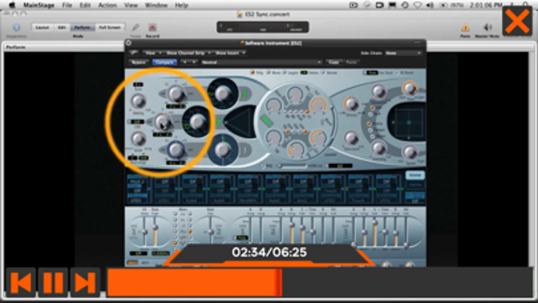Click oscillator 1 wave selector knob
The width and height of the screenshot is (538, 303).
tap(223, 93)
